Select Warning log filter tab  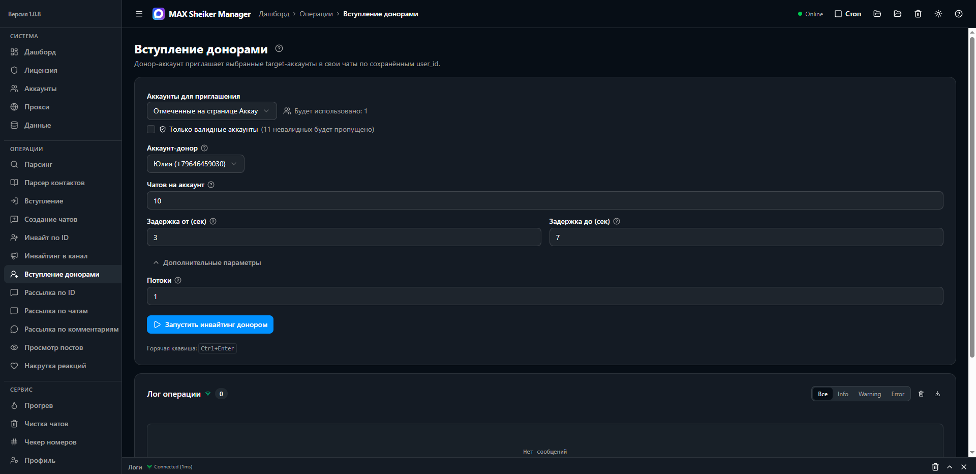click(870, 394)
